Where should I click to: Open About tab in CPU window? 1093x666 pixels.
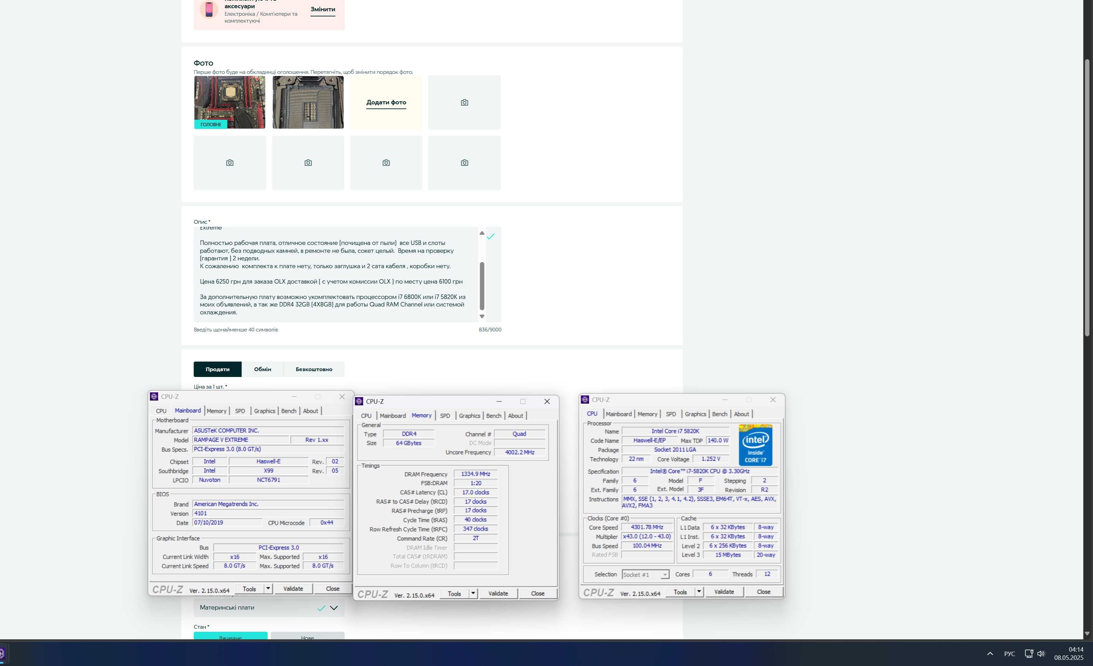(741, 414)
